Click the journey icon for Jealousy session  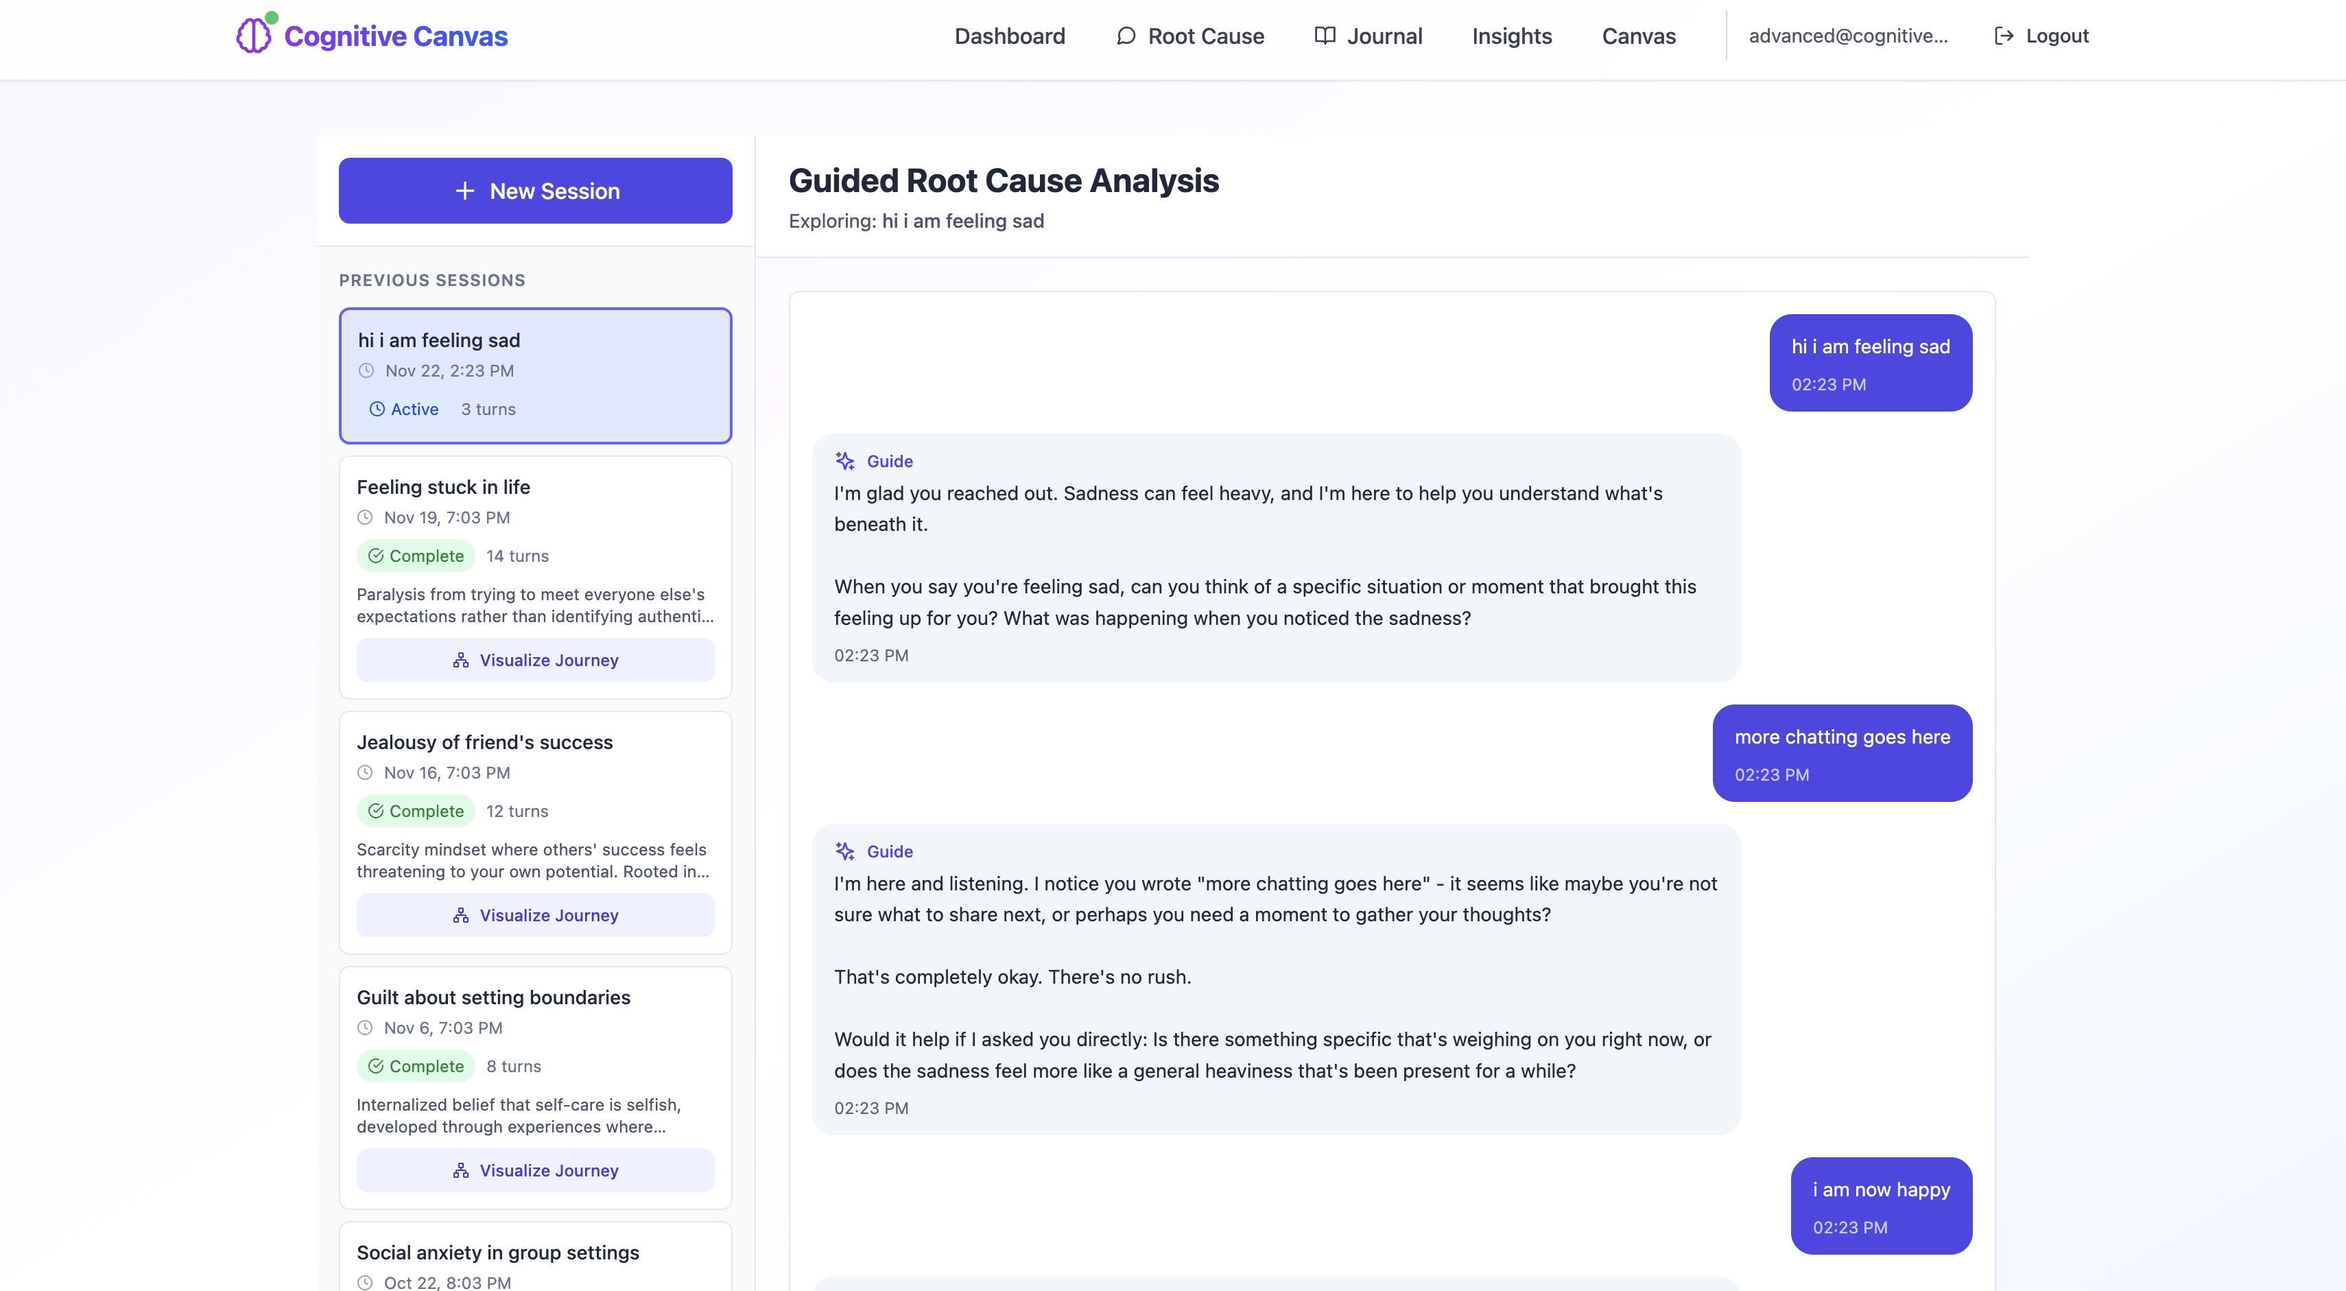(461, 915)
